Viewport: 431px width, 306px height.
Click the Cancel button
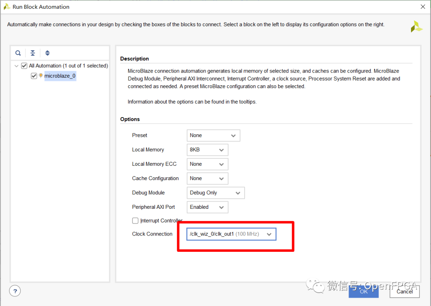[x=405, y=291]
